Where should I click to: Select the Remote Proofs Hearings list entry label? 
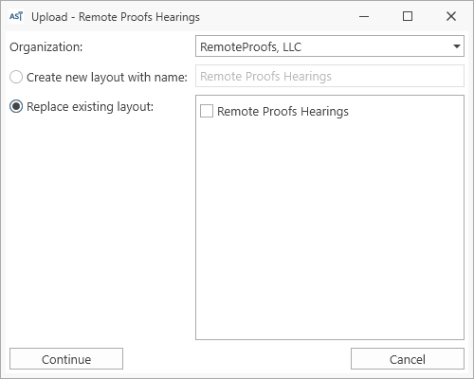tap(283, 112)
